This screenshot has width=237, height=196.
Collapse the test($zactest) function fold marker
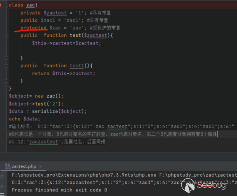coord(6,36)
